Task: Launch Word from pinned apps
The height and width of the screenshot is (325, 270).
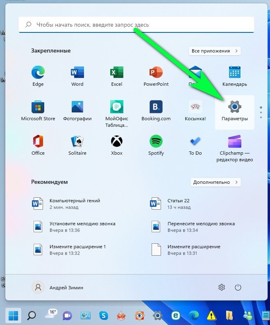Action: tap(77, 76)
